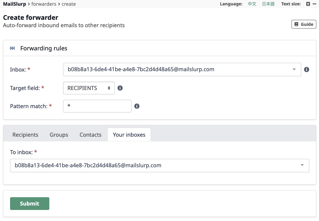Click the Submit button
319x221 pixels.
(x=30, y=204)
